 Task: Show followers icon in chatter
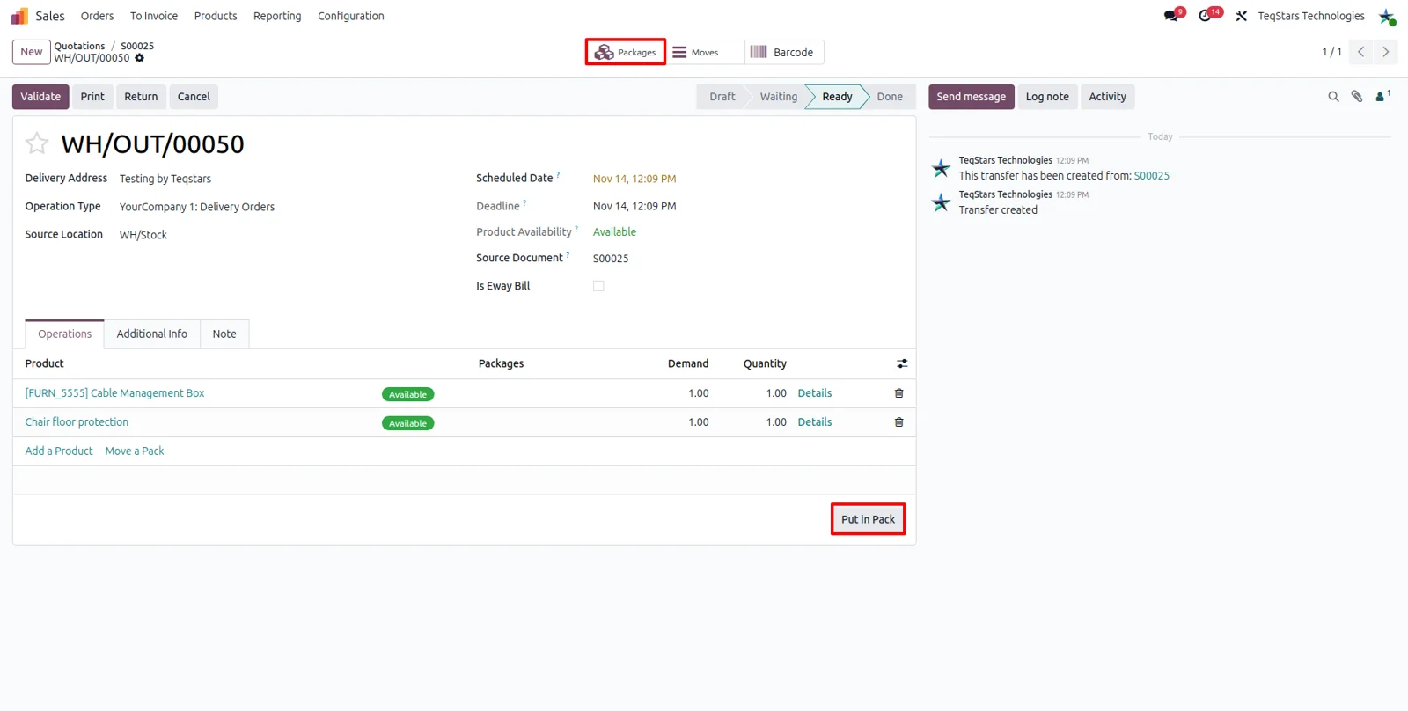[x=1382, y=97]
